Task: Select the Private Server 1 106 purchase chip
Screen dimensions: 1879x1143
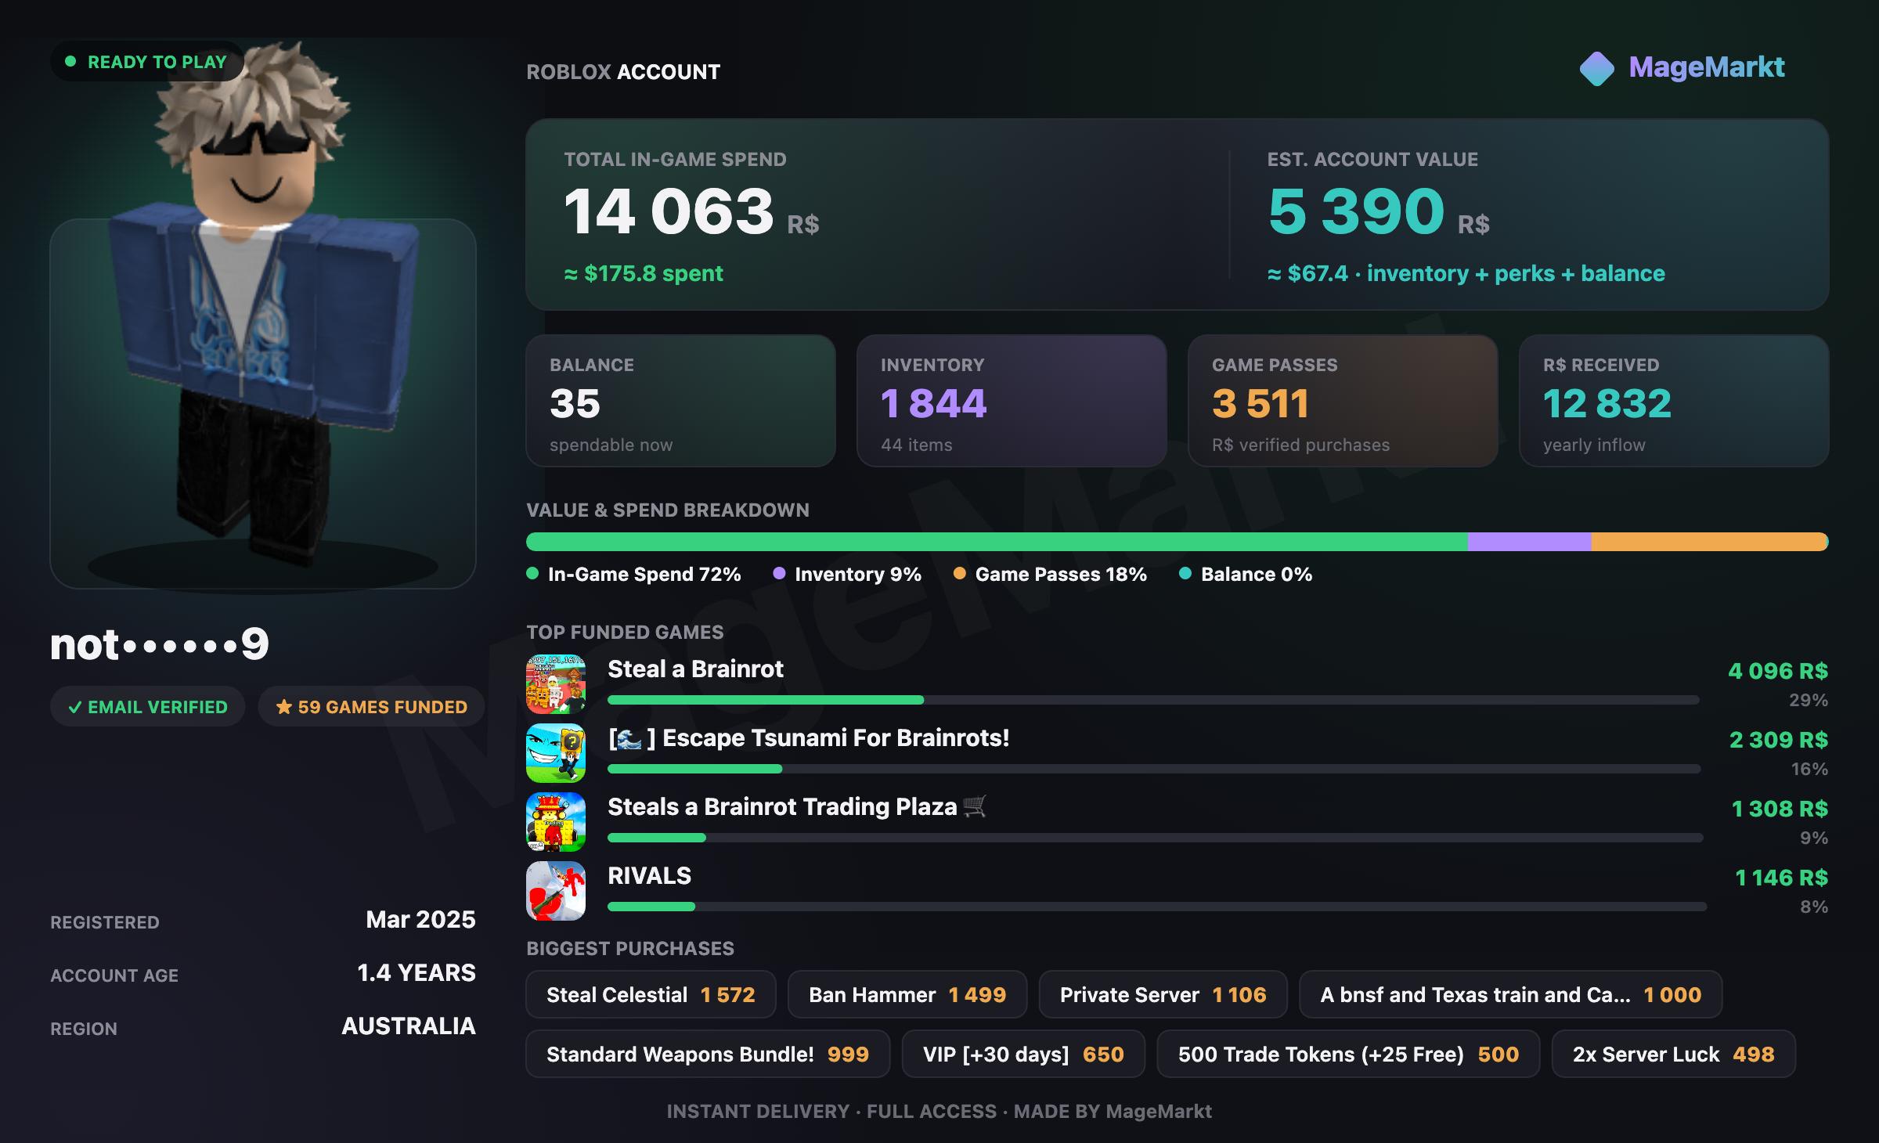Action: tap(1163, 994)
